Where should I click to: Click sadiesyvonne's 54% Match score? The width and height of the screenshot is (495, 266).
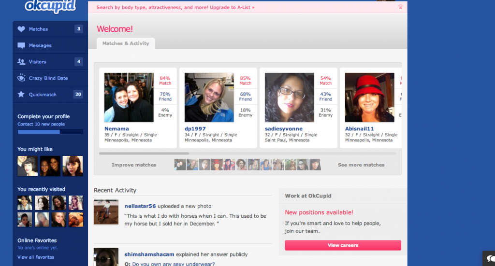(x=325, y=80)
